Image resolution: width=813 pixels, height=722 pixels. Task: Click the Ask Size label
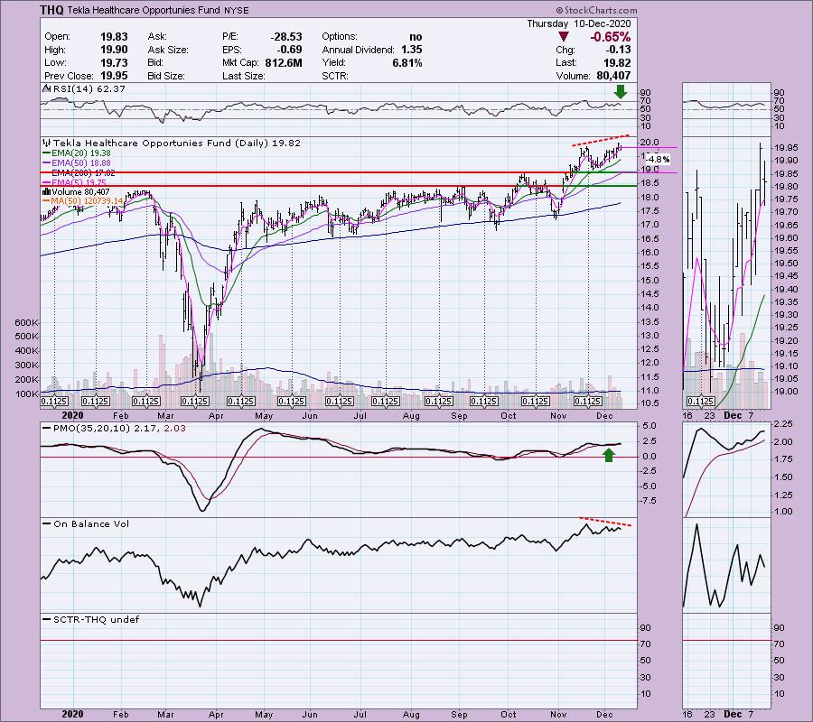[x=167, y=50]
